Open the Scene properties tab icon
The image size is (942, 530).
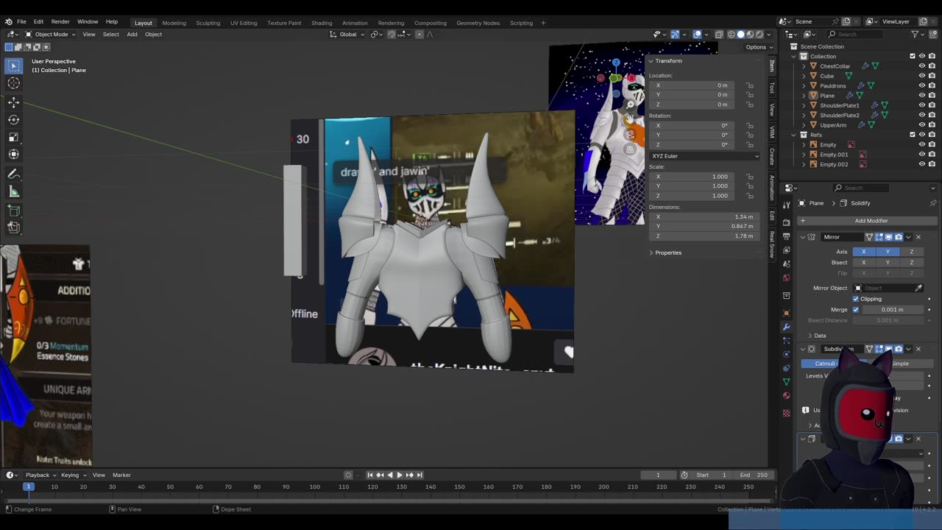pos(787,264)
